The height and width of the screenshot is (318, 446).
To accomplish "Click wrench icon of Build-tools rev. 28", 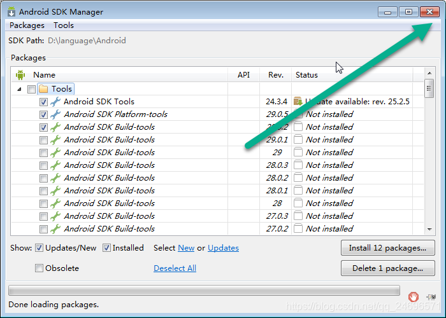I will click(x=55, y=204).
